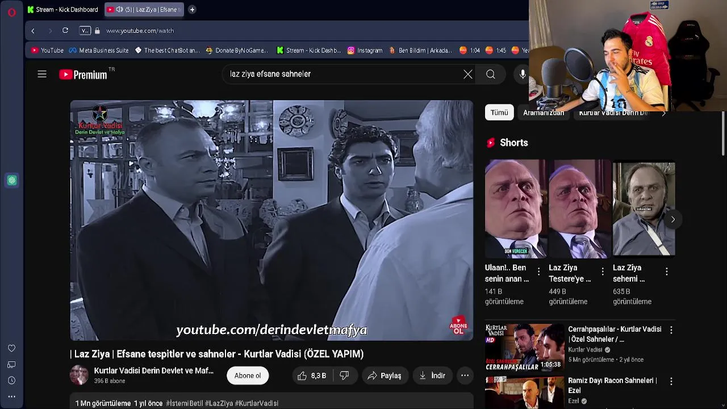The height and width of the screenshot is (409, 727).
Task: Select the Laz Ziya YouTube browser tab
Action: click(144, 10)
